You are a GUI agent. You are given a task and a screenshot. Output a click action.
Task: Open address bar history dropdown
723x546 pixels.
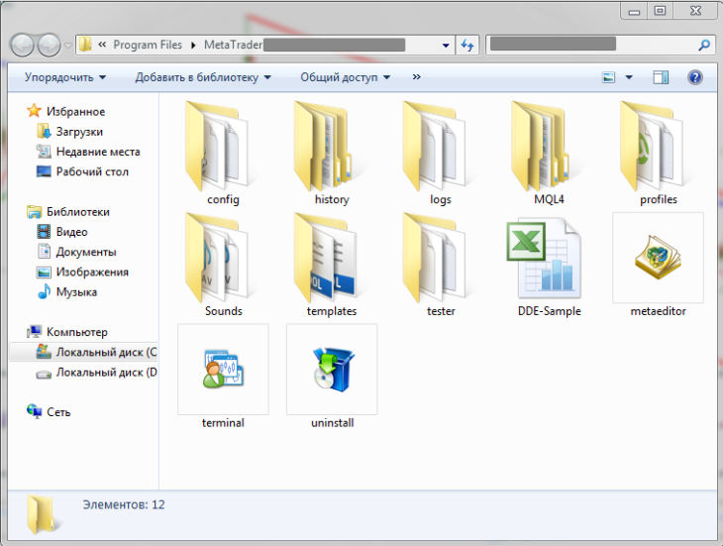click(x=446, y=46)
